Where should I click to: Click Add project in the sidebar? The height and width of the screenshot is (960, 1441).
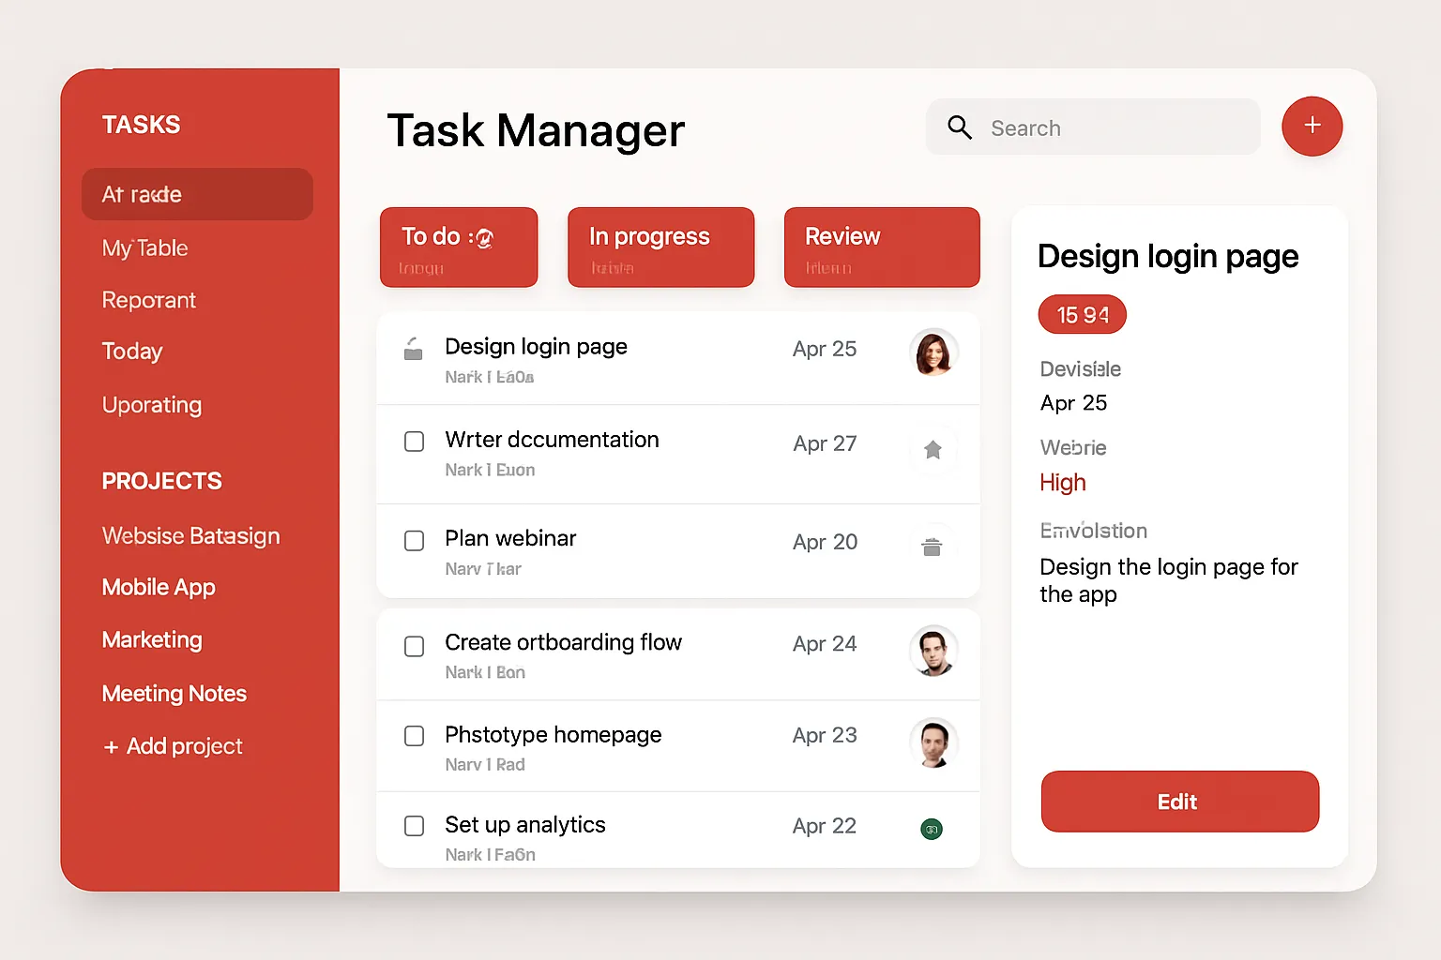173,745
